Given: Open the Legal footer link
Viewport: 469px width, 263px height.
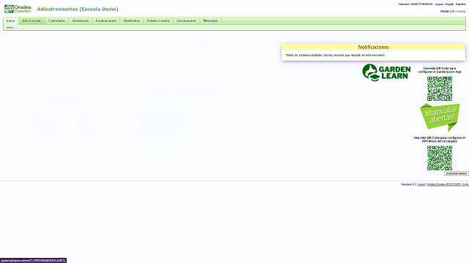Looking at the screenshot, I should 421,185.
